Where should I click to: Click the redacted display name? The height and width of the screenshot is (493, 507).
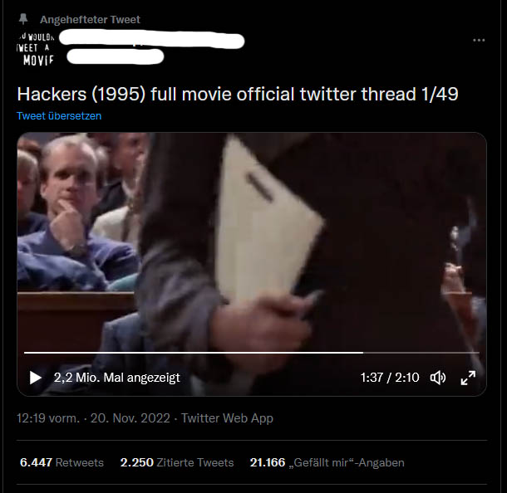pyautogui.click(x=151, y=40)
